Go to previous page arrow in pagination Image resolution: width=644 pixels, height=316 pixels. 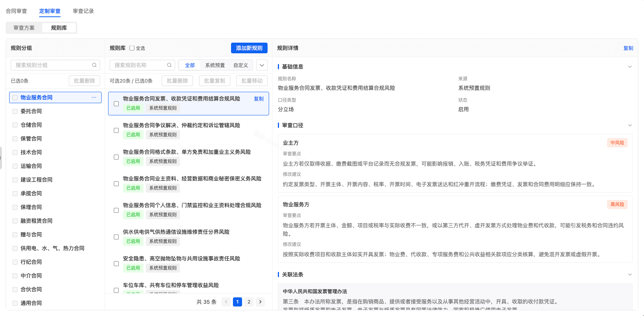point(226,302)
